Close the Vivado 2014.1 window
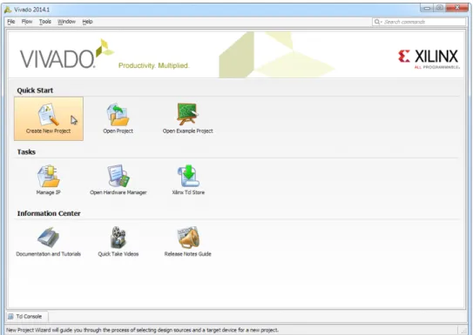 click(456, 8)
